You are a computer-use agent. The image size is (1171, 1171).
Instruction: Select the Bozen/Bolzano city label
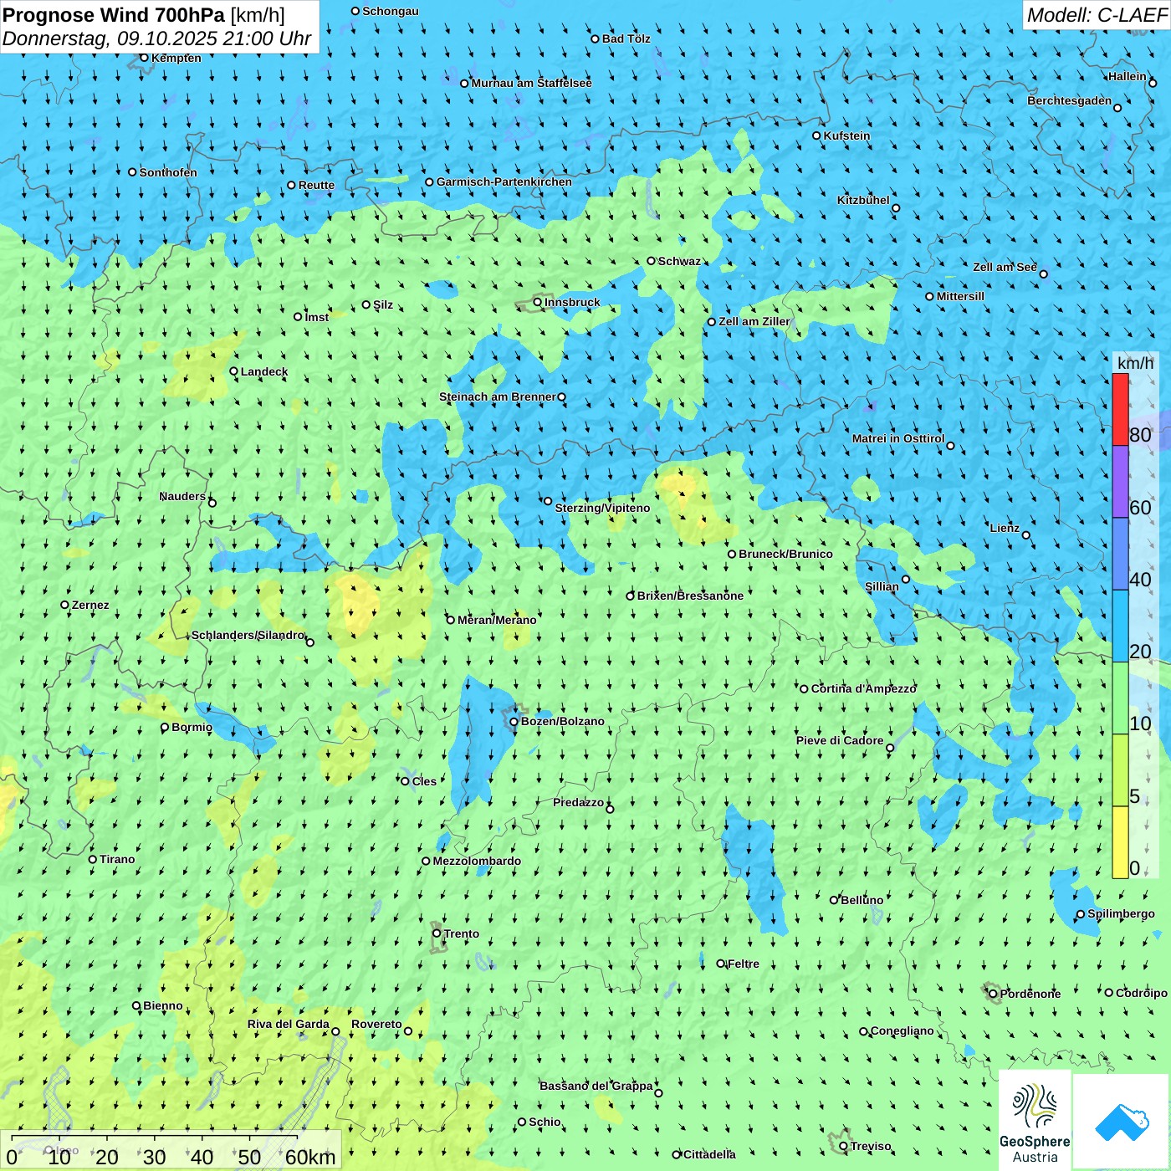coord(562,721)
